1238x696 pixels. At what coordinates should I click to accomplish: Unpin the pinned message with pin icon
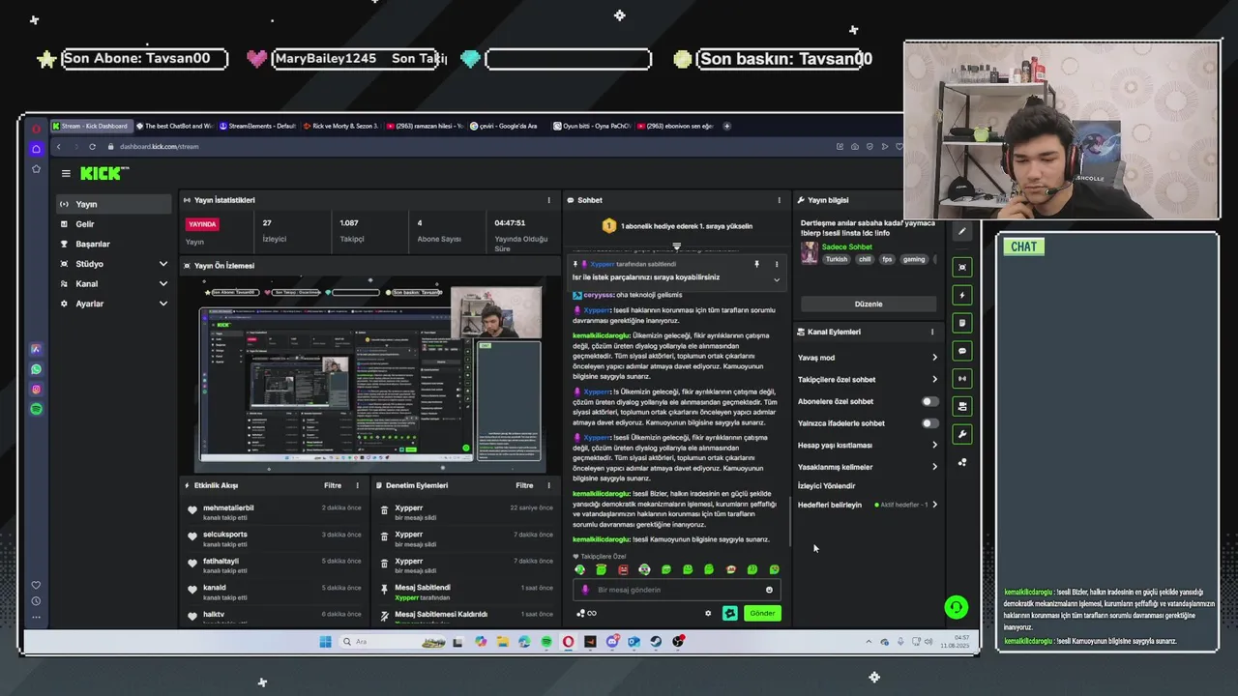(x=756, y=264)
